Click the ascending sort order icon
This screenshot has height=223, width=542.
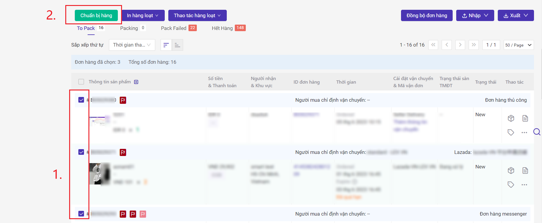[x=178, y=45]
